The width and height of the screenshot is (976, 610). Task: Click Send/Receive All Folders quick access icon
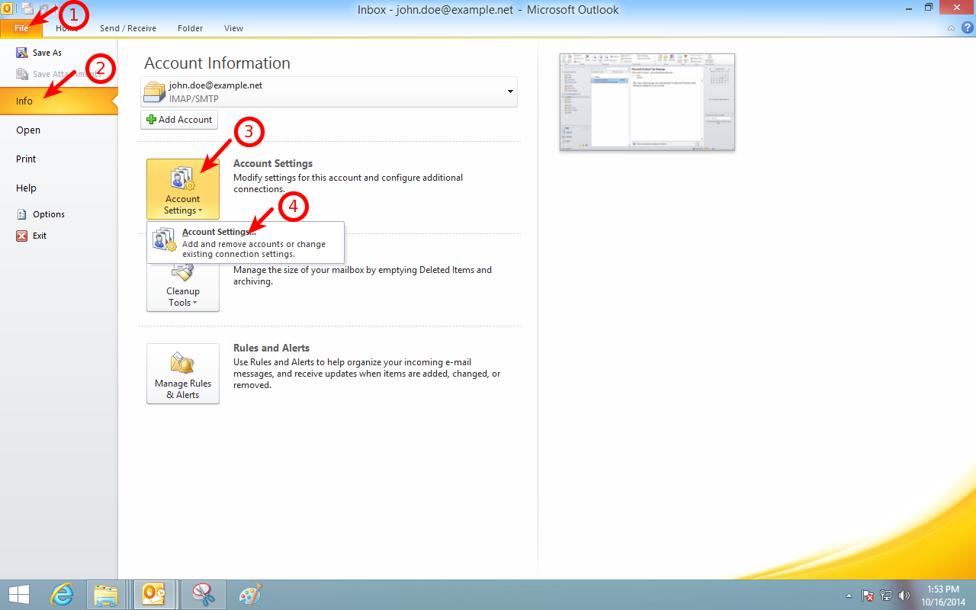pyautogui.click(x=27, y=9)
